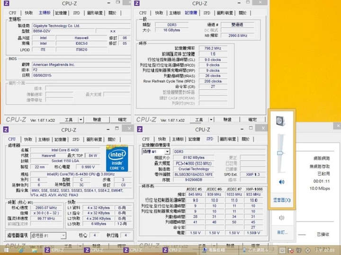Open the 主機板 tab in Memory window
This screenshot has height=255, width=341.
[x=175, y=13]
